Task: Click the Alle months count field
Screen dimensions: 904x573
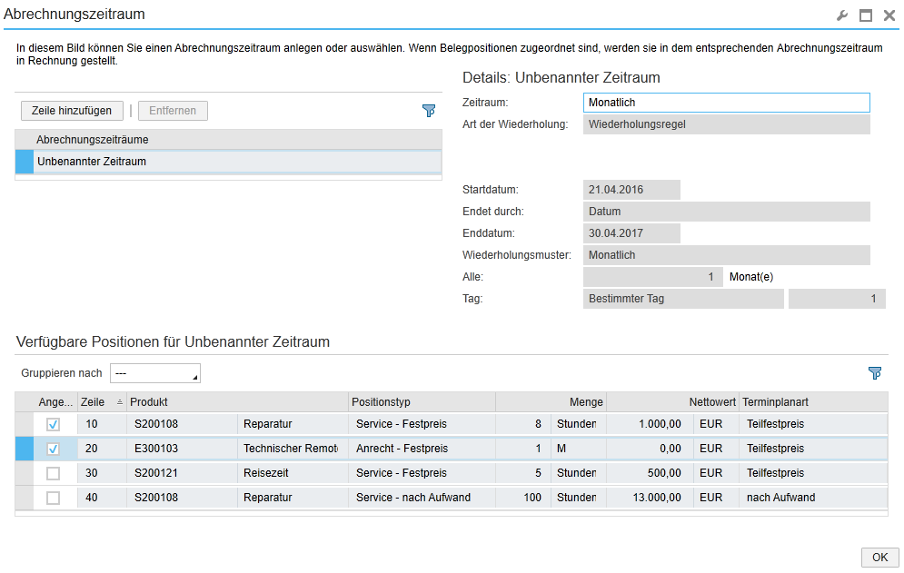Action: coord(652,277)
